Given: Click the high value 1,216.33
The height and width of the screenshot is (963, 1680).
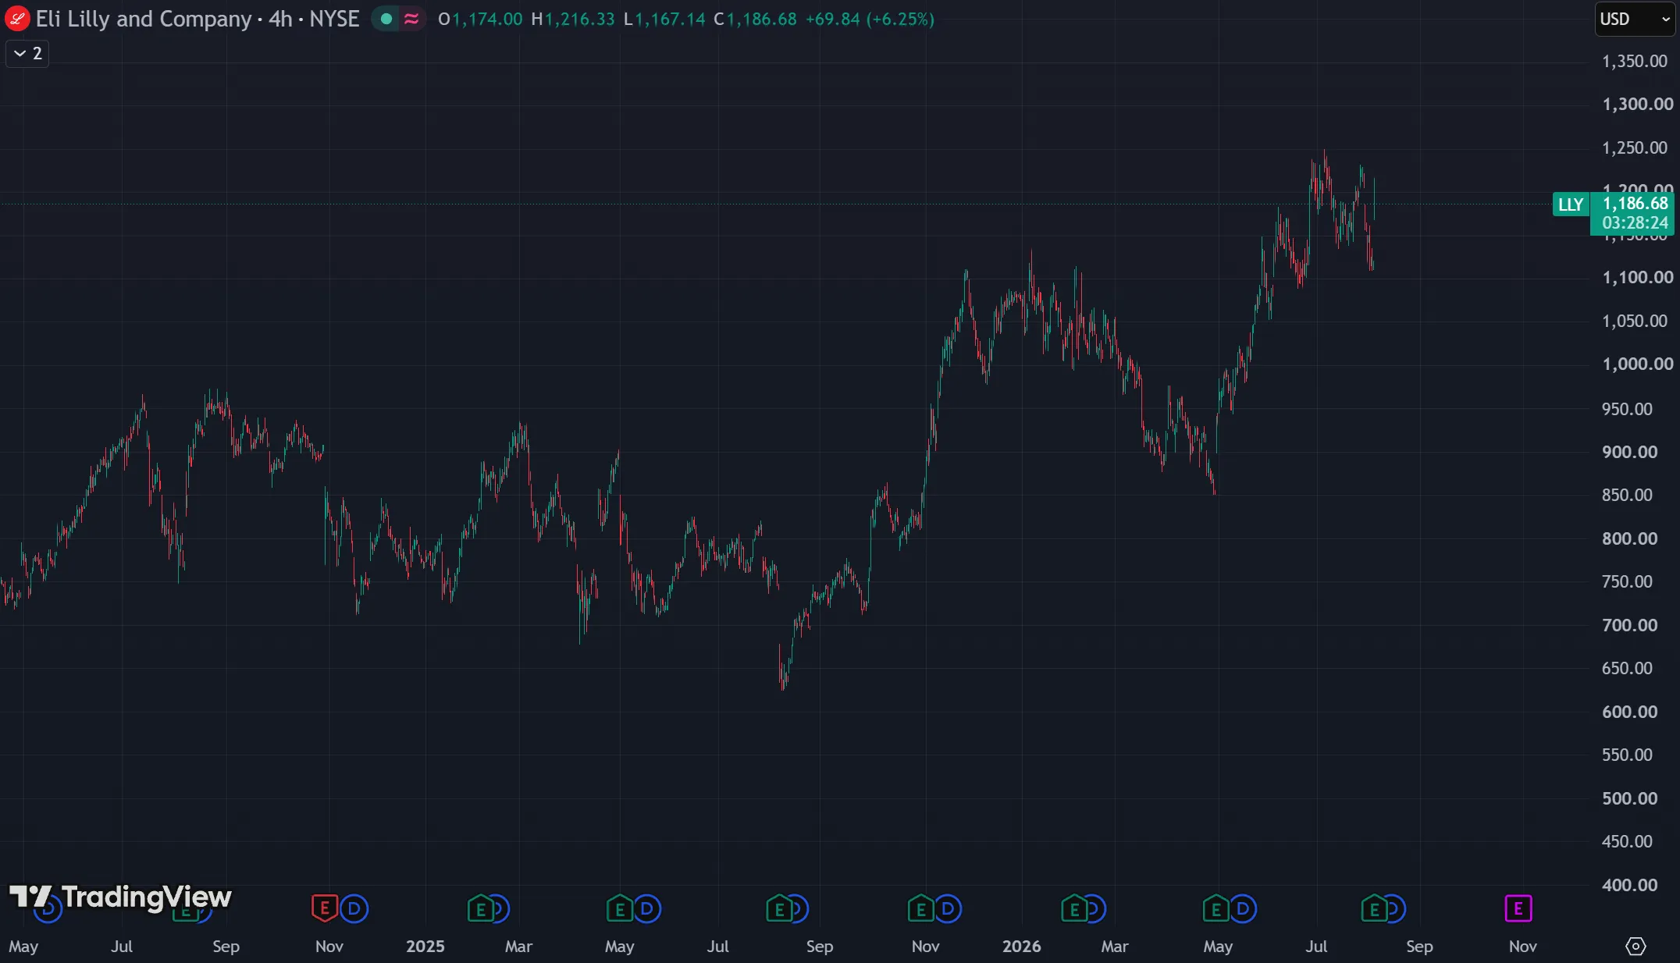Looking at the screenshot, I should click(x=580, y=19).
